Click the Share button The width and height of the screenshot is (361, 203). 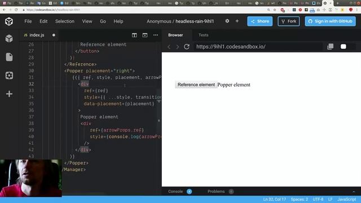pos(260,21)
